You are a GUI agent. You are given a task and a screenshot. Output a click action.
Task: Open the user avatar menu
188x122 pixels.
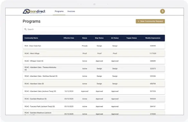pos(163,11)
